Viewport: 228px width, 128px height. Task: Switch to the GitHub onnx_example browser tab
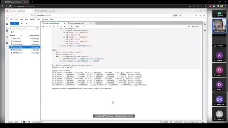(47, 11)
